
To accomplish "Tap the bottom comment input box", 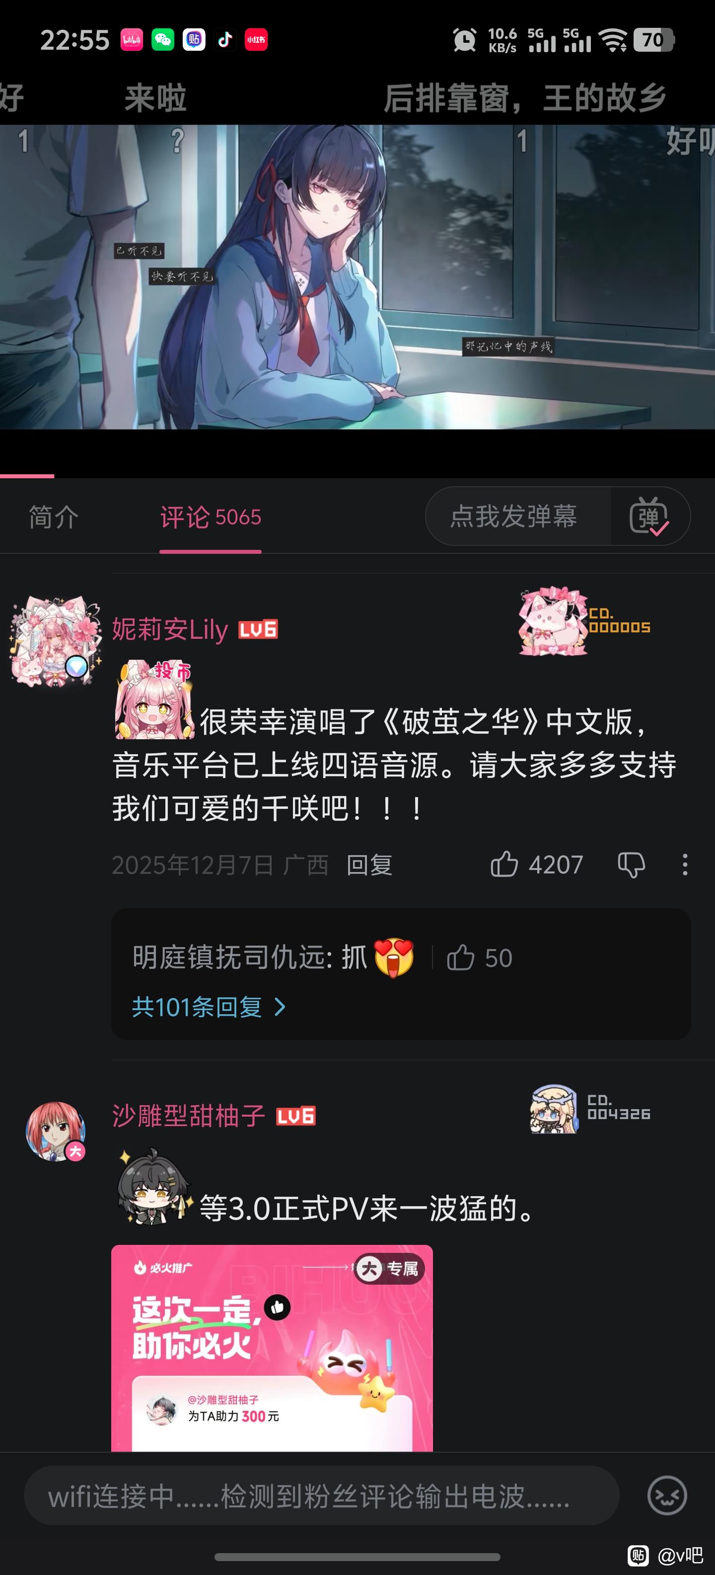I will coord(321,1495).
